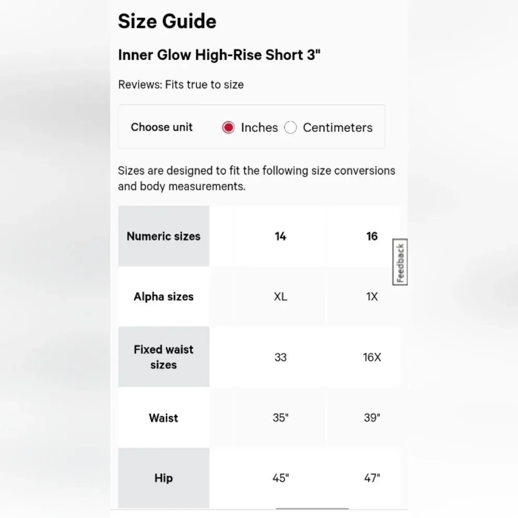Click the Size Guide heading
Image resolution: width=518 pixels, height=518 pixels.
167,21
